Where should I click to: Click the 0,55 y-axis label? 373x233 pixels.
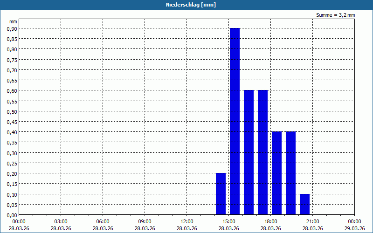tap(12, 101)
